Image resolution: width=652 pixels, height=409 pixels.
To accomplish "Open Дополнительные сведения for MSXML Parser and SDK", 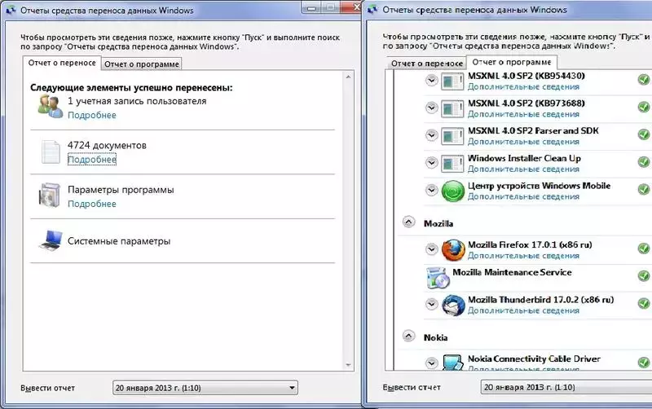I will pos(523,142).
